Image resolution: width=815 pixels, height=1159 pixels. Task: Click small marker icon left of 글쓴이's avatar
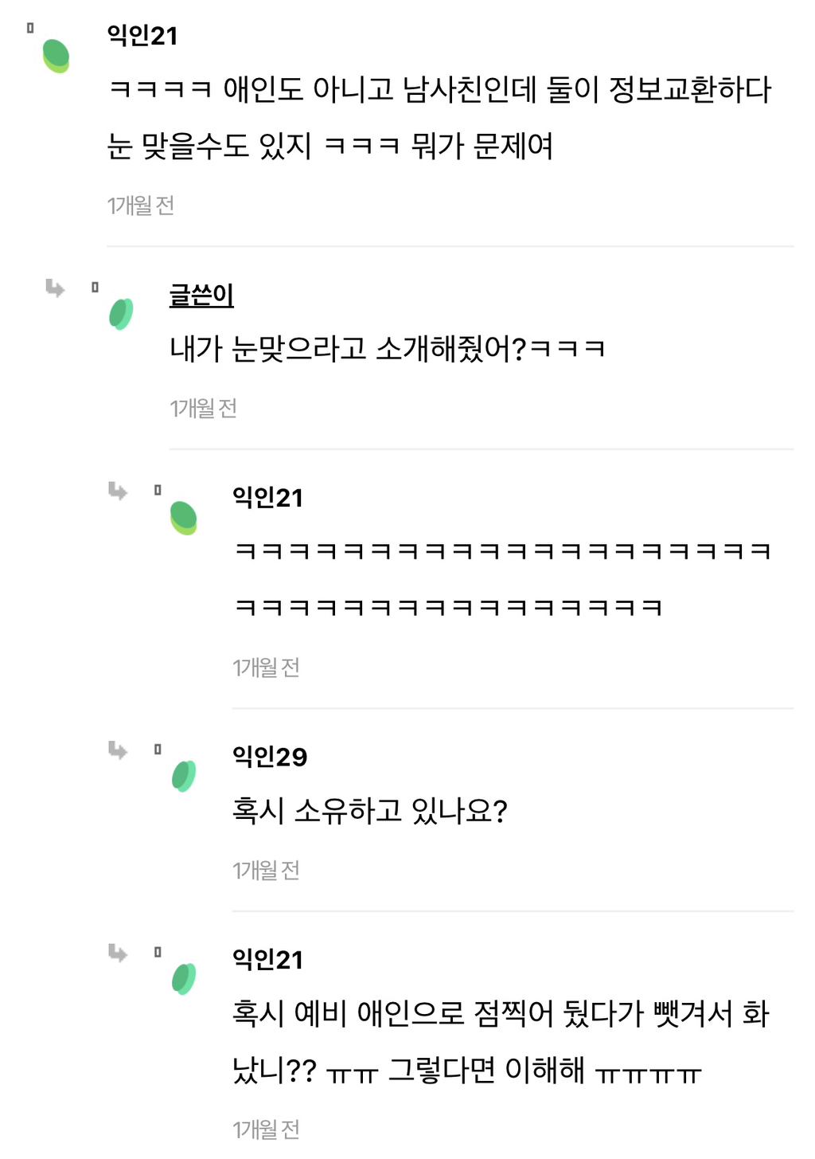[x=95, y=288]
